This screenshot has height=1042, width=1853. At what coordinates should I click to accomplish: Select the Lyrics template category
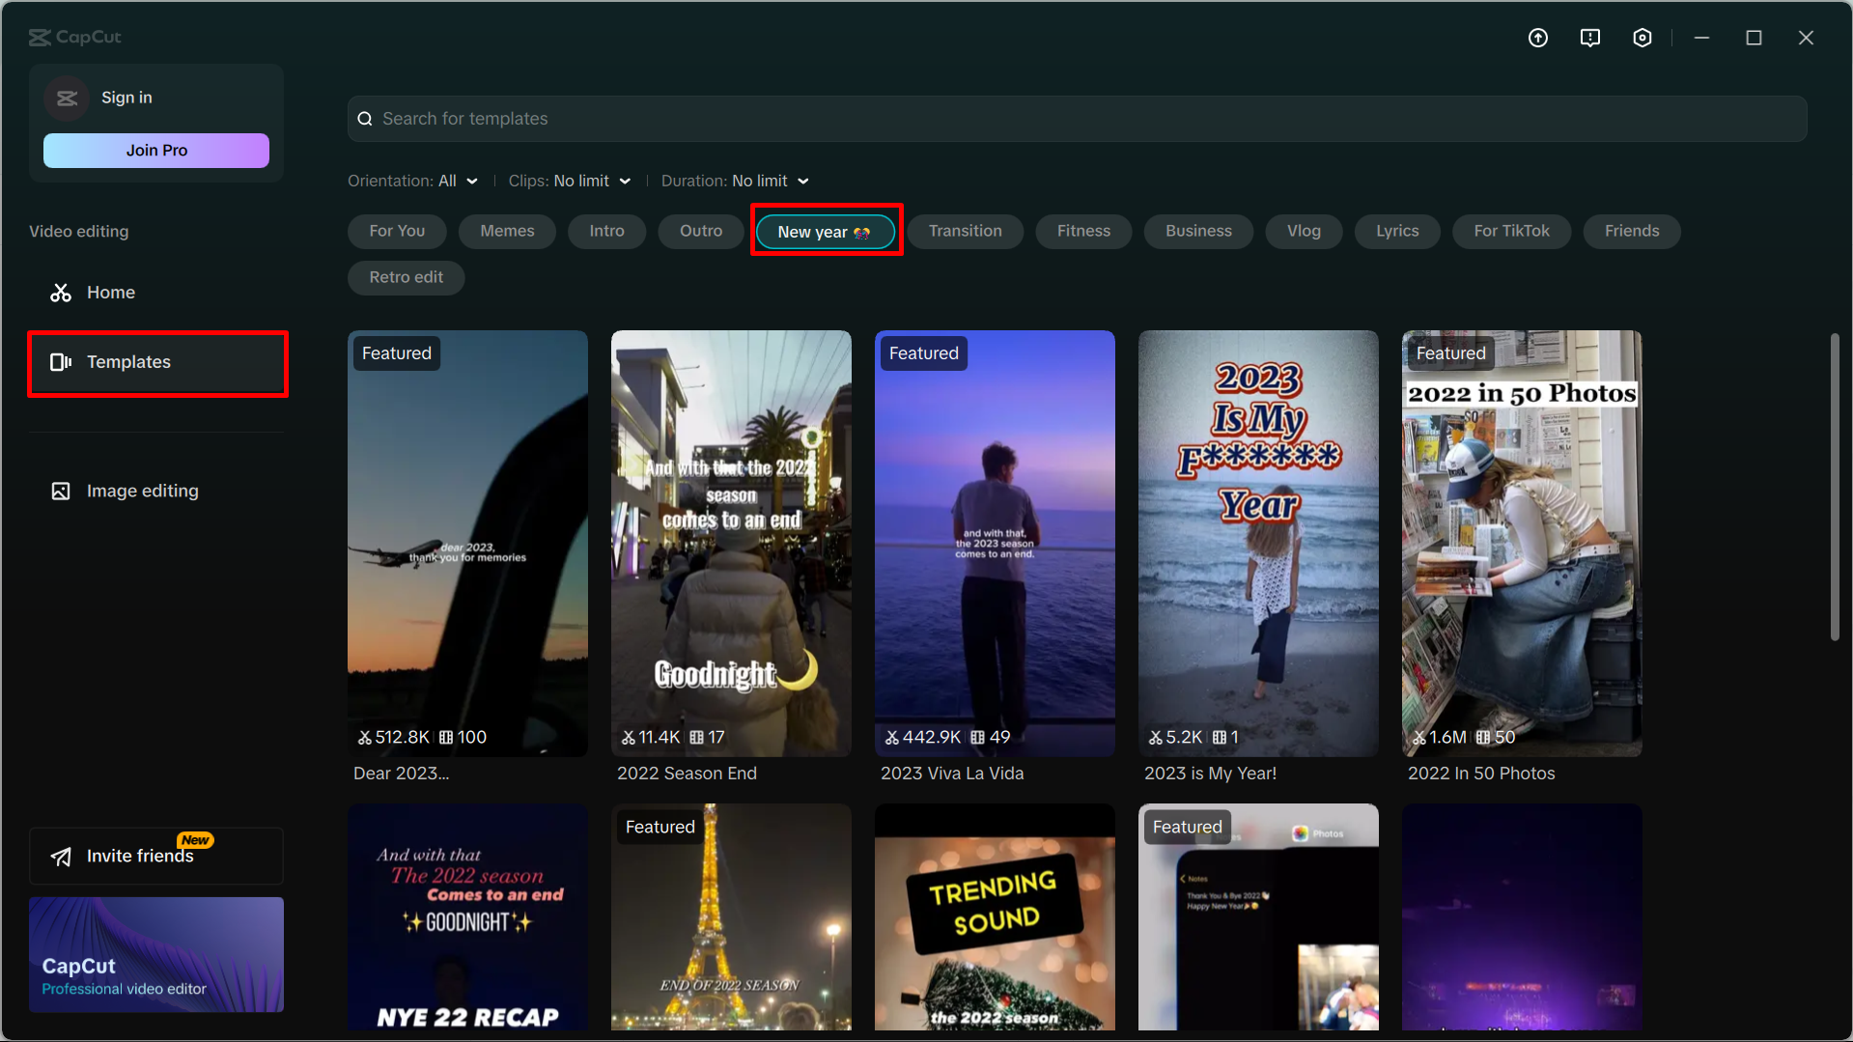coord(1396,231)
